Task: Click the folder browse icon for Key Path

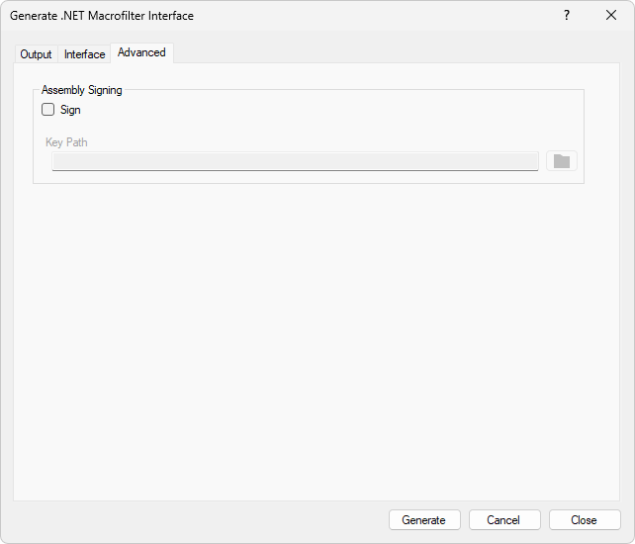Action: [561, 161]
